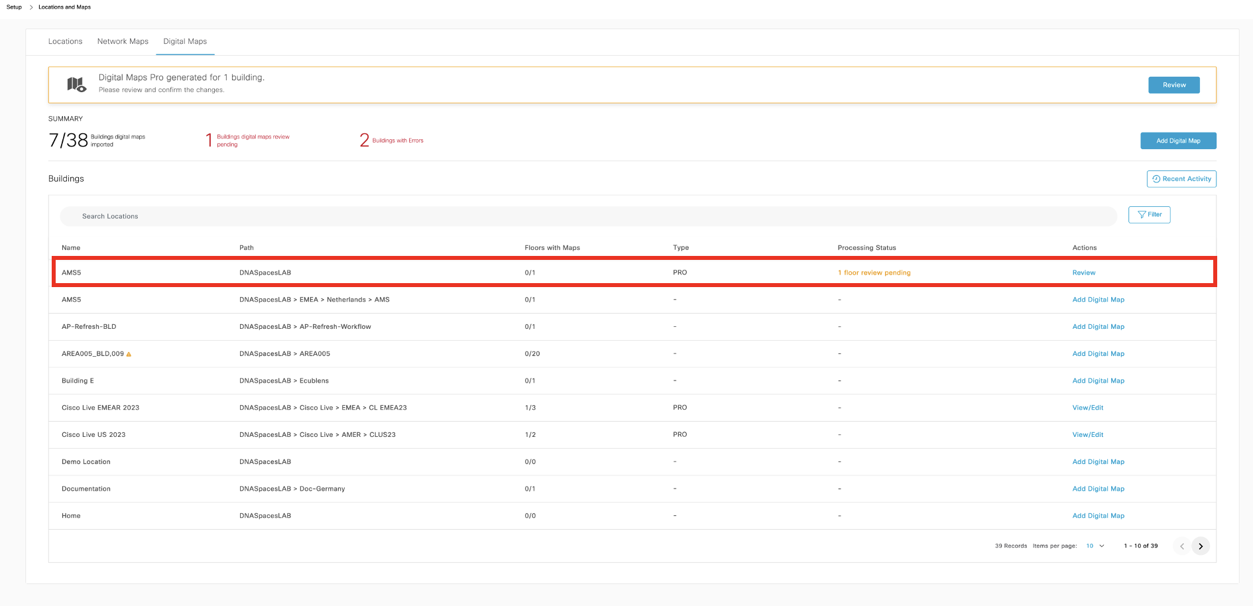Add Digital Map for Demo Location

click(1098, 462)
